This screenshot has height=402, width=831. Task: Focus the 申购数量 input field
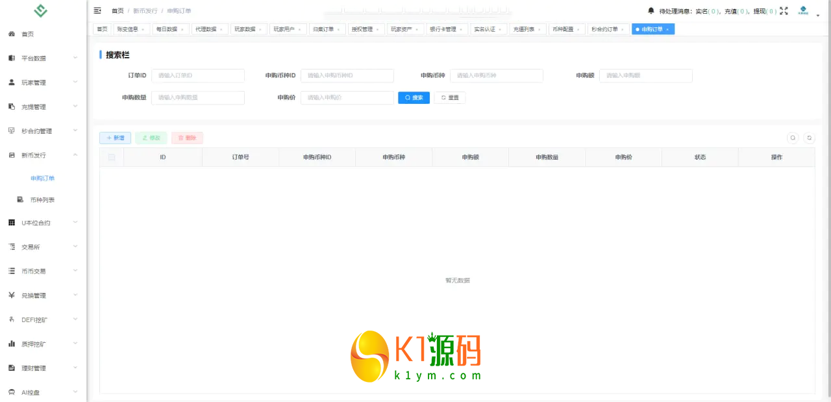tap(198, 97)
